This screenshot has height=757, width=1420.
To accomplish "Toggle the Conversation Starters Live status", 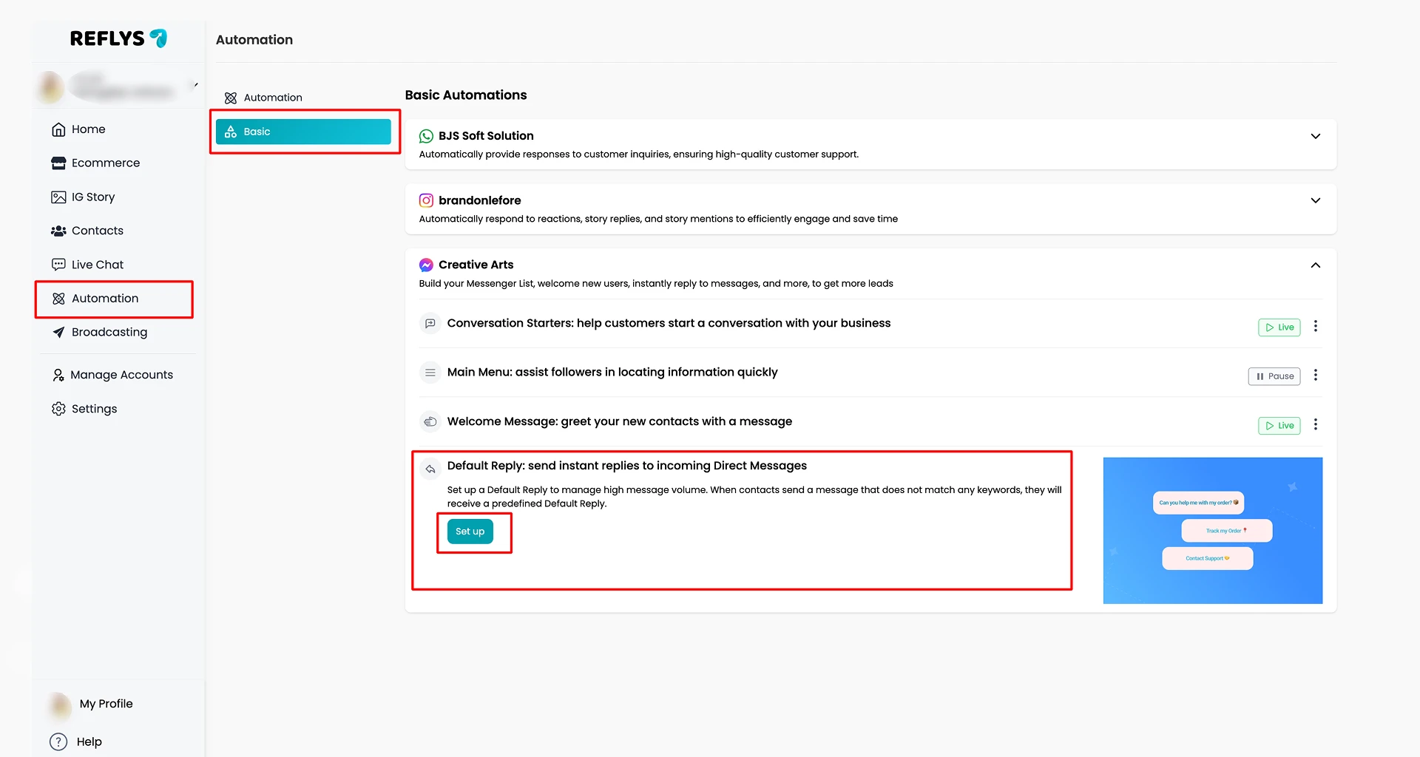I will (1279, 327).
